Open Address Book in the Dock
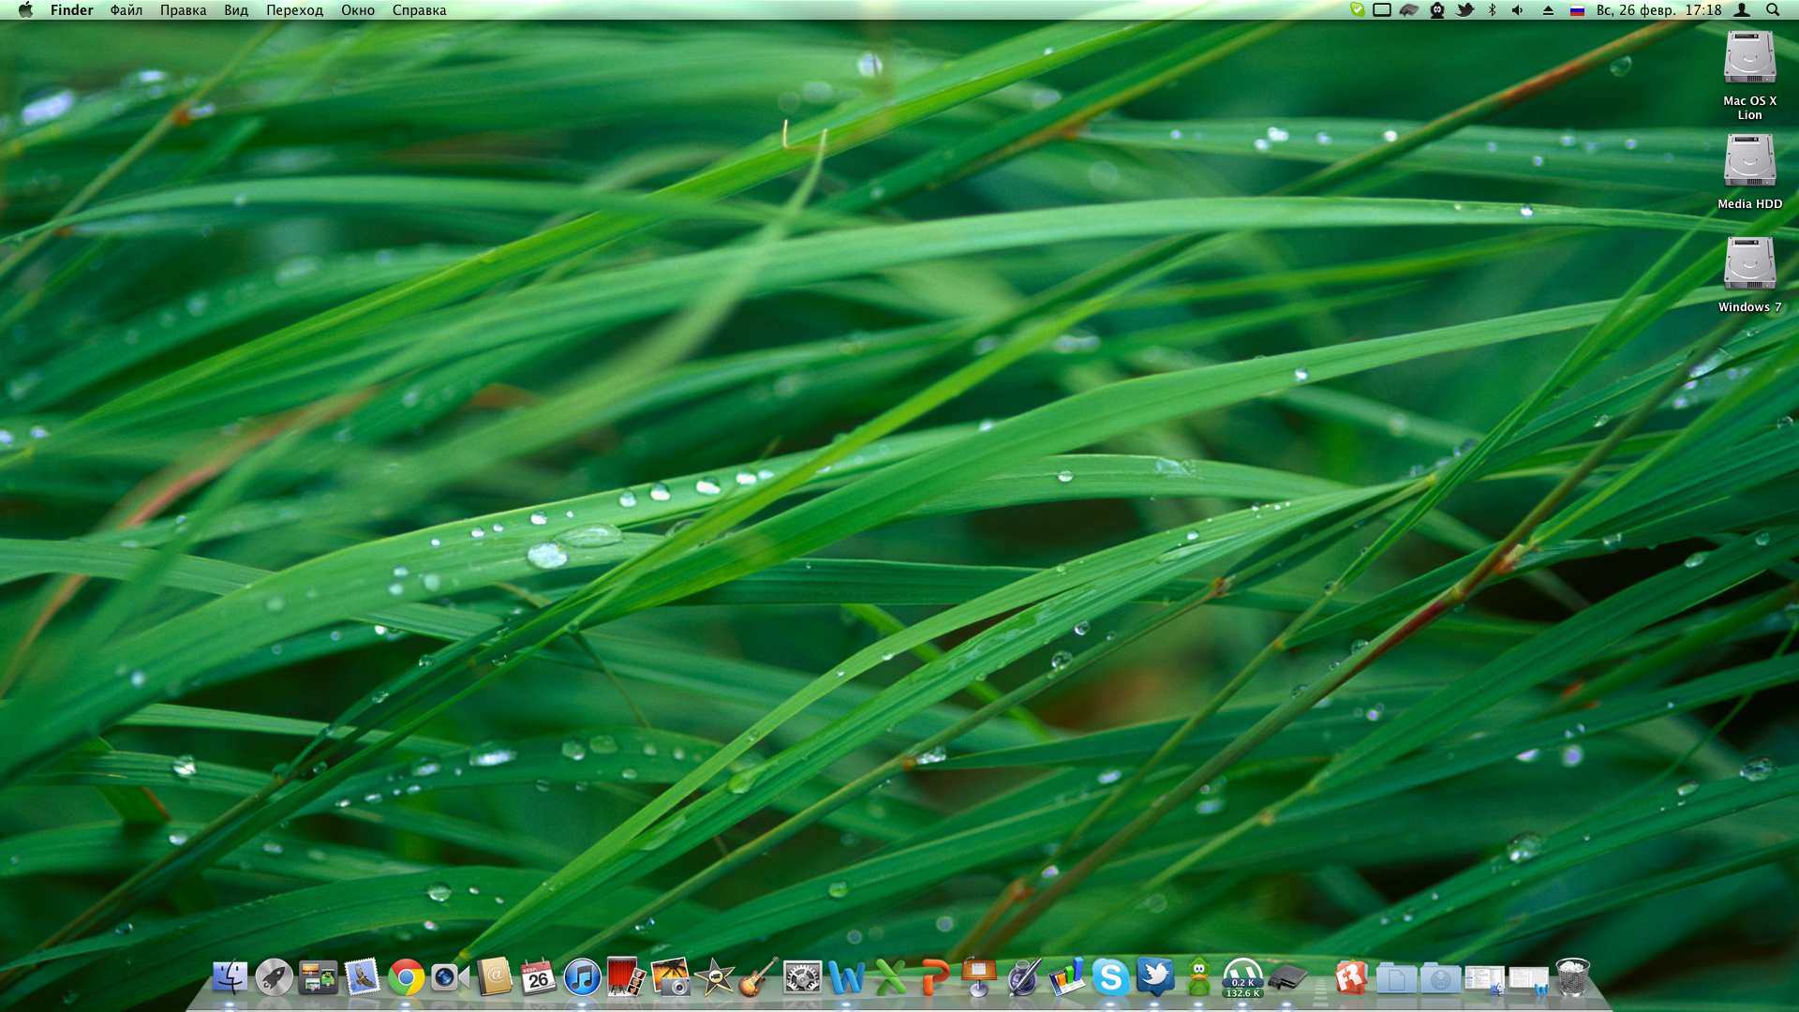This screenshot has width=1799, height=1012. click(495, 977)
